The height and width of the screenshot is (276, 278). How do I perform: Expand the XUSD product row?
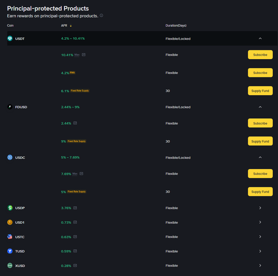260,266
